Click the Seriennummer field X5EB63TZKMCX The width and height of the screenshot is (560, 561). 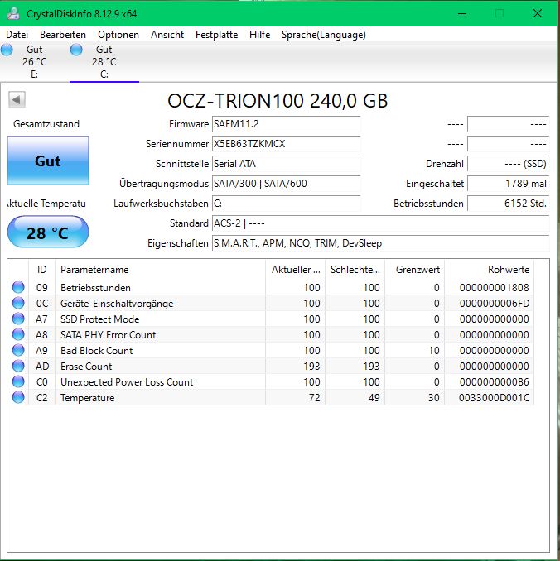(x=286, y=144)
